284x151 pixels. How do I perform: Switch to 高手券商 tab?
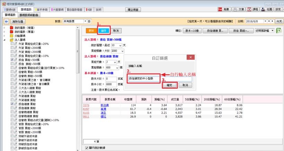click(x=42, y=10)
